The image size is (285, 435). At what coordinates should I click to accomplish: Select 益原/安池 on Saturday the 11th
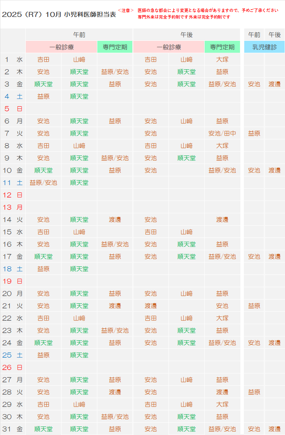[43, 183]
